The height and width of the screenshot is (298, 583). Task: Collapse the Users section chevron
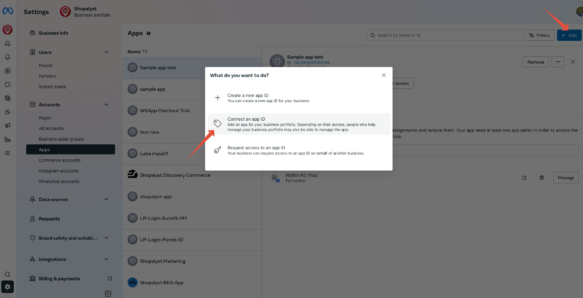click(x=106, y=52)
